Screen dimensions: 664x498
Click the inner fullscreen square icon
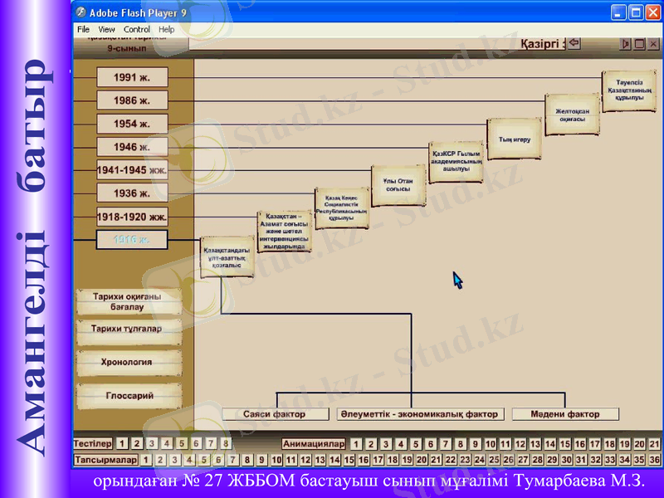(640, 44)
